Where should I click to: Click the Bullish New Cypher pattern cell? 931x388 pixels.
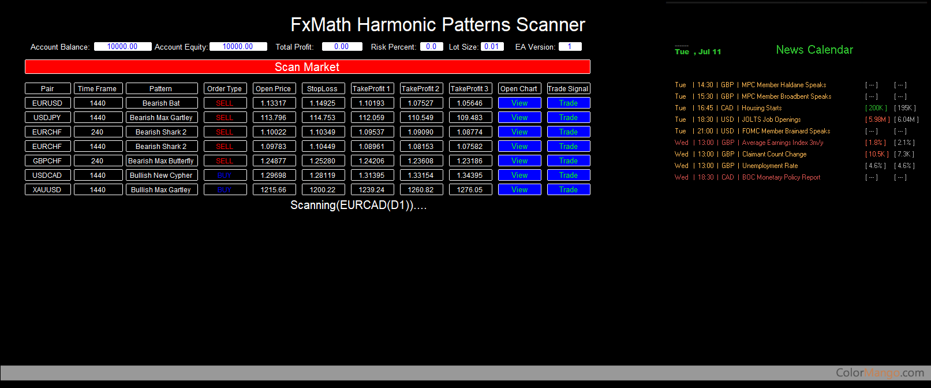click(161, 175)
